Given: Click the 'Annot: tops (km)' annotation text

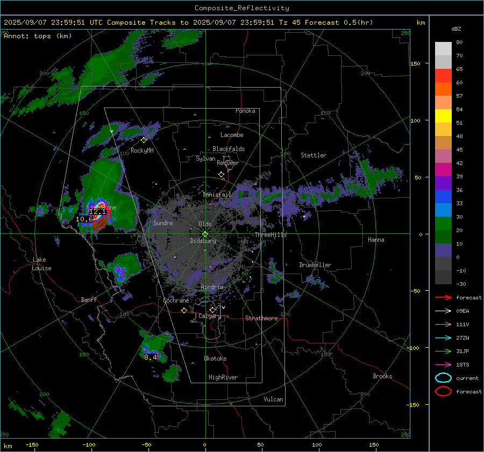Looking at the screenshot, I should coord(38,36).
